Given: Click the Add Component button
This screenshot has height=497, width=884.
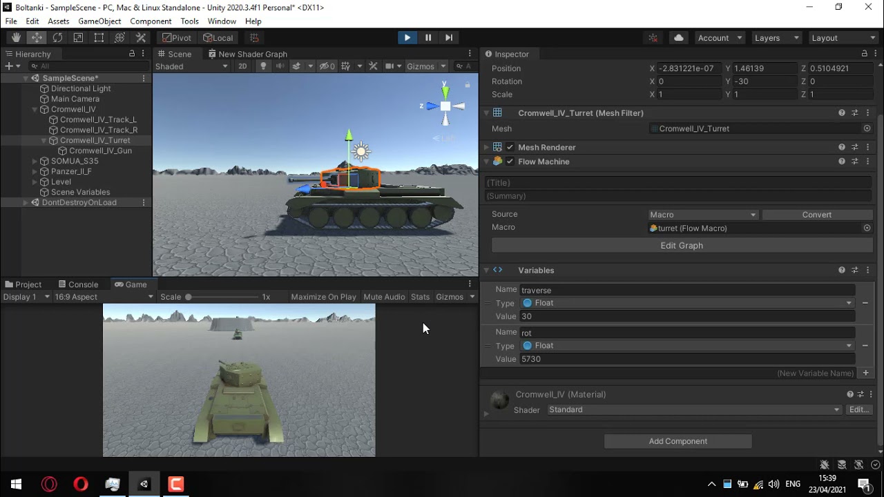Looking at the screenshot, I should (x=678, y=441).
